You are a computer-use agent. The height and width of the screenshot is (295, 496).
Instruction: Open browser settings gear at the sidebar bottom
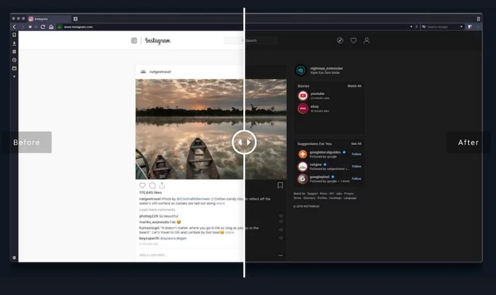[x=14, y=258]
